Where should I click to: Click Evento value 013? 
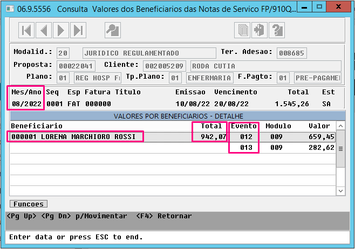(246, 148)
